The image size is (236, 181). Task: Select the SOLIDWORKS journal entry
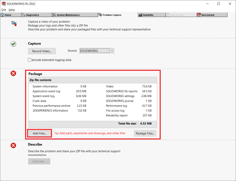(x=128, y=101)
